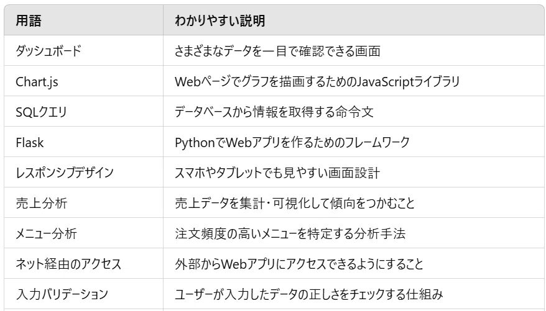Click the メニュー分析 term cell
Image resolution: width=546 pixels, height=311 pixels.
click(83, 233)
